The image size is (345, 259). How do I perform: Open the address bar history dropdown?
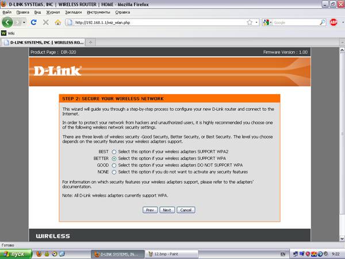coord(256,22)
